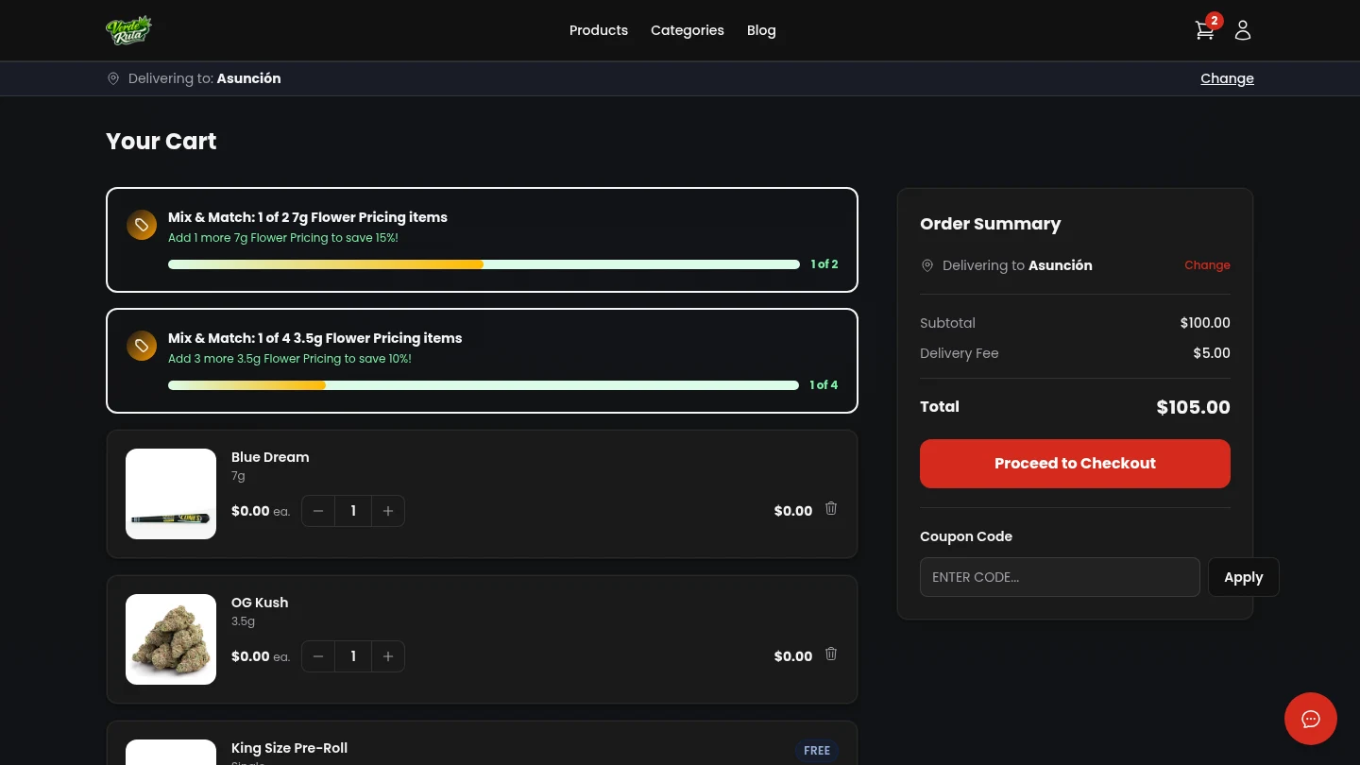Decrease OG Kush quantity with minus button
Image resolution: width=1360 pixels, height=765 pixels.
(x=318, y=655)
